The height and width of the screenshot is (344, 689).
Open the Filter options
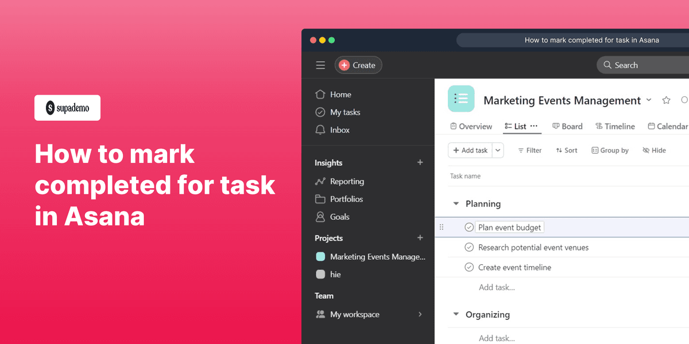(529, 150)
